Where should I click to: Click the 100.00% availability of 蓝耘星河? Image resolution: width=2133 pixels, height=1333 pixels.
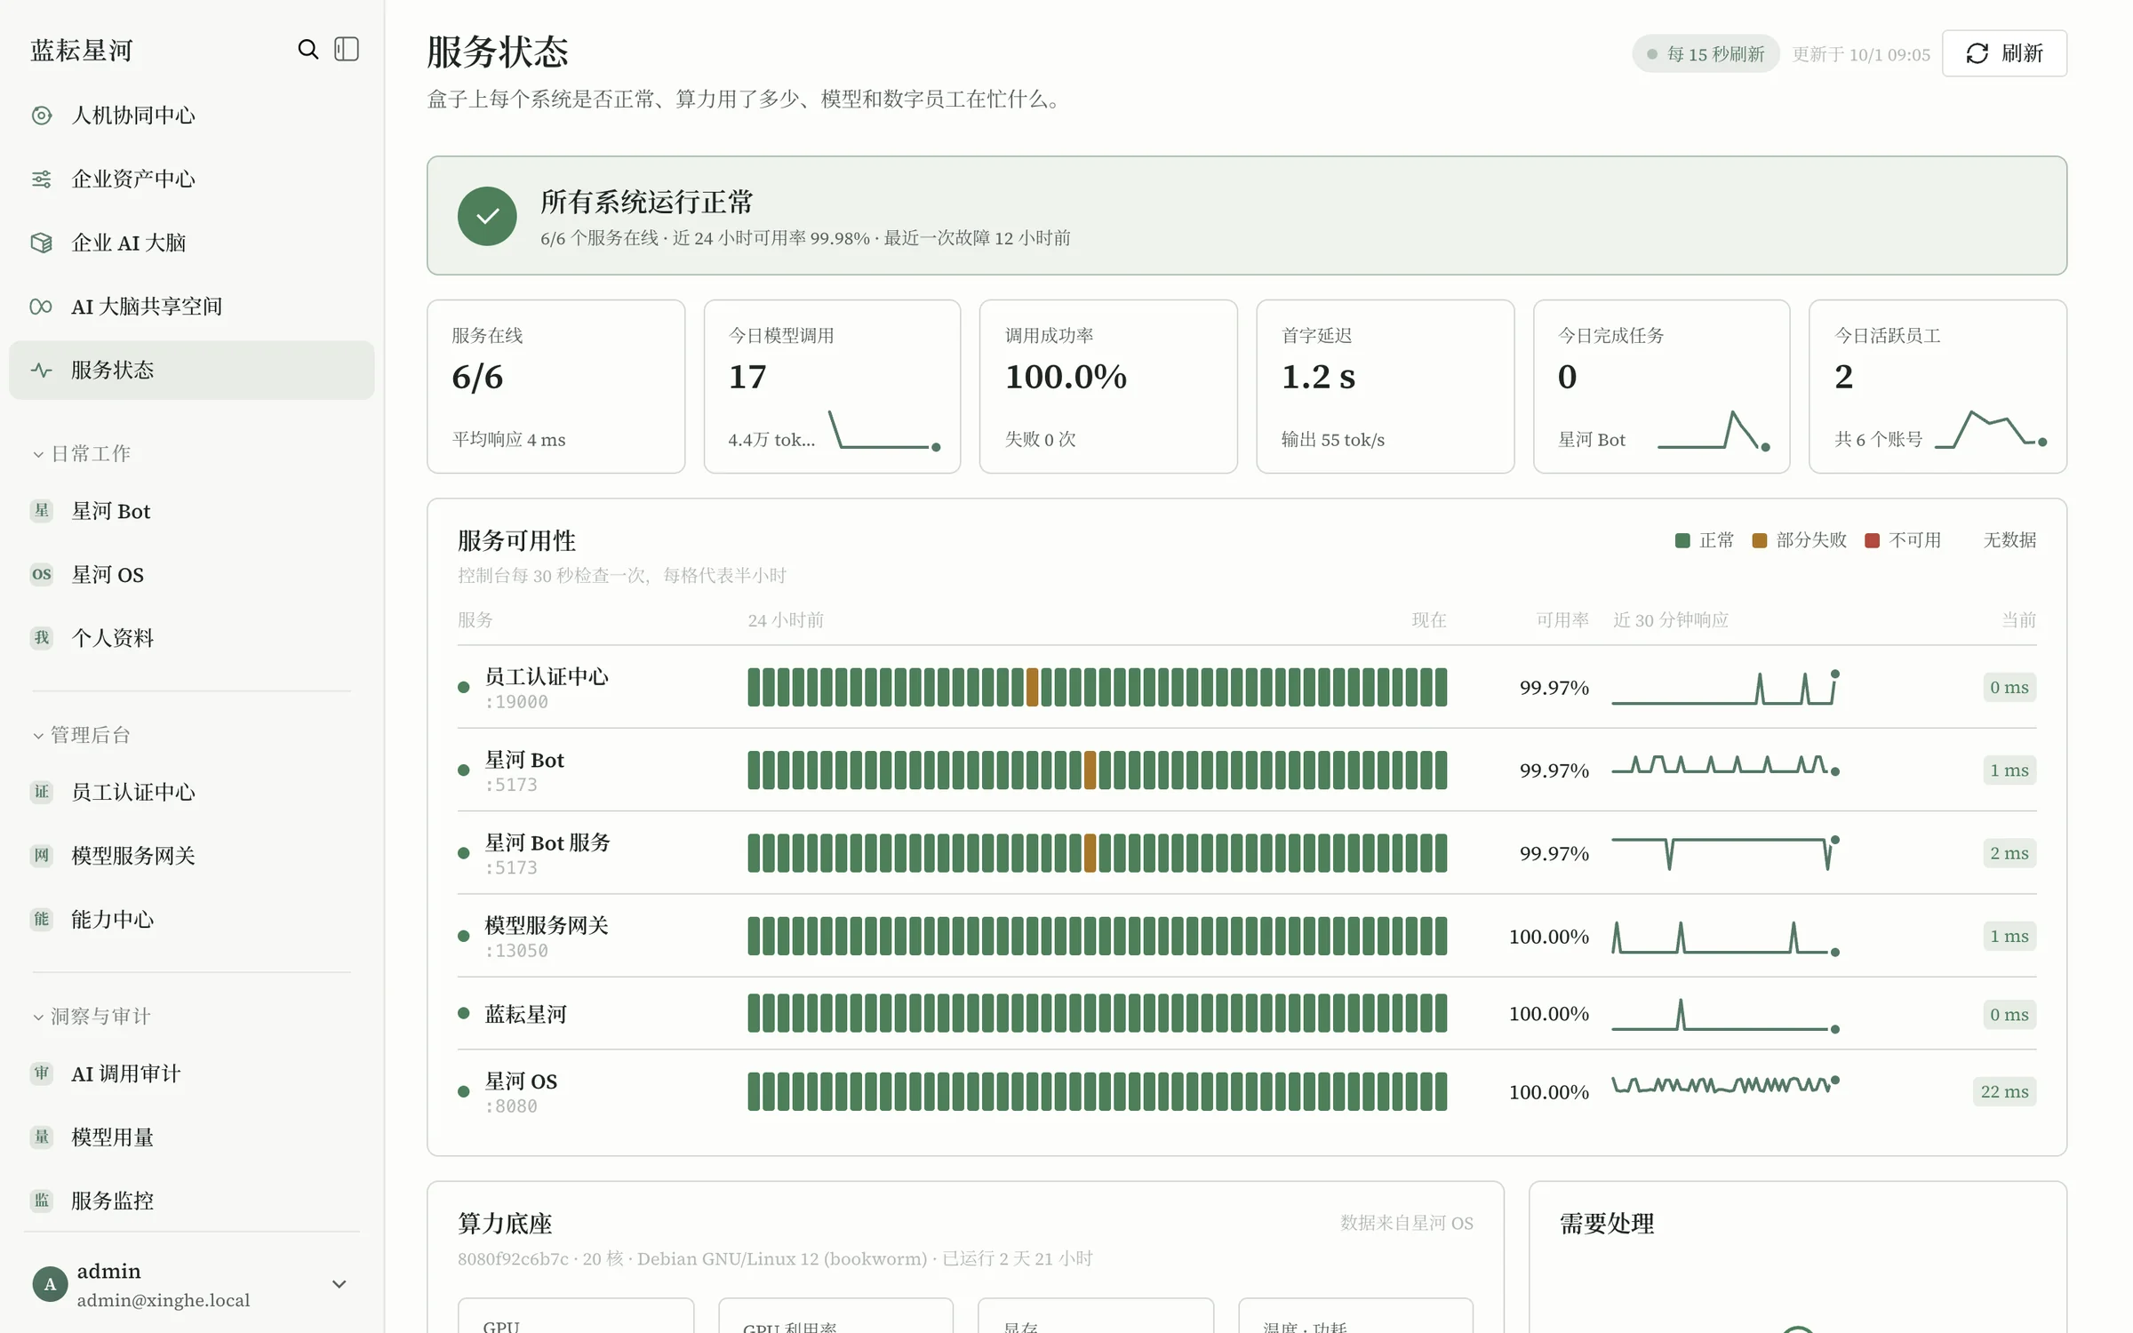pos(1548,1014)
